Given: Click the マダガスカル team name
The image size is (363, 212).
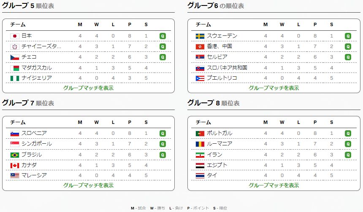Looking at the screenshot, I should click(x=37, y=67).
